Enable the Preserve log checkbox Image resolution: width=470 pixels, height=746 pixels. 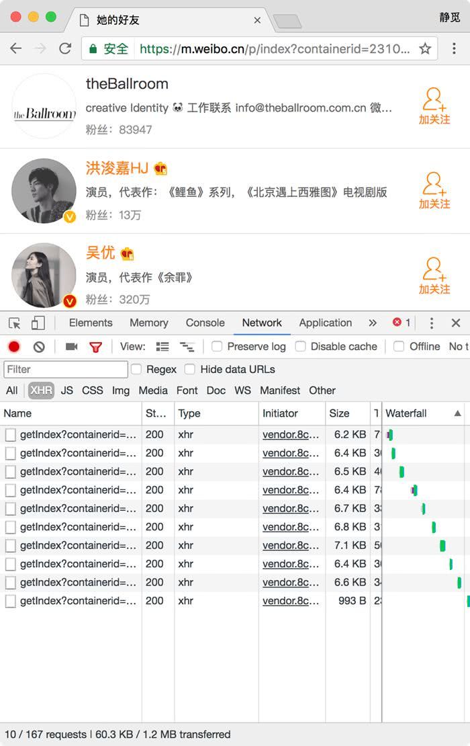(x=217, y=347)
